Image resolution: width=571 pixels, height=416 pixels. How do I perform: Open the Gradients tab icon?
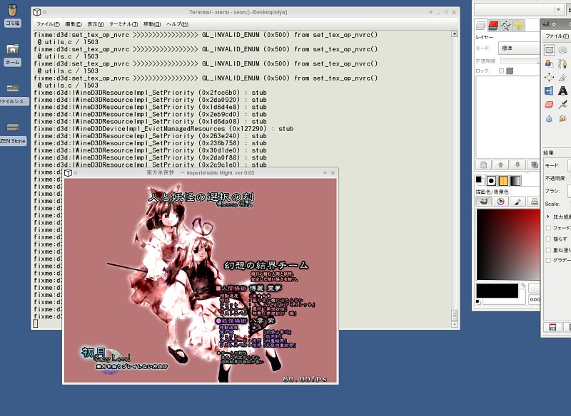(x=515, y=180)
